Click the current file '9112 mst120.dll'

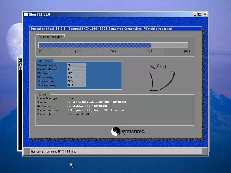click(78, 114)
